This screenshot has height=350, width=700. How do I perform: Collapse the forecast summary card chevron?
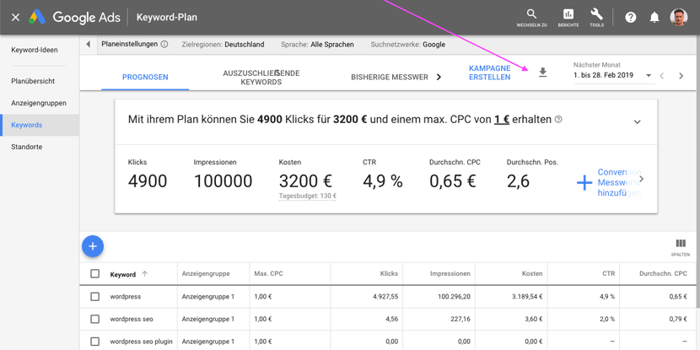point(637,122)
